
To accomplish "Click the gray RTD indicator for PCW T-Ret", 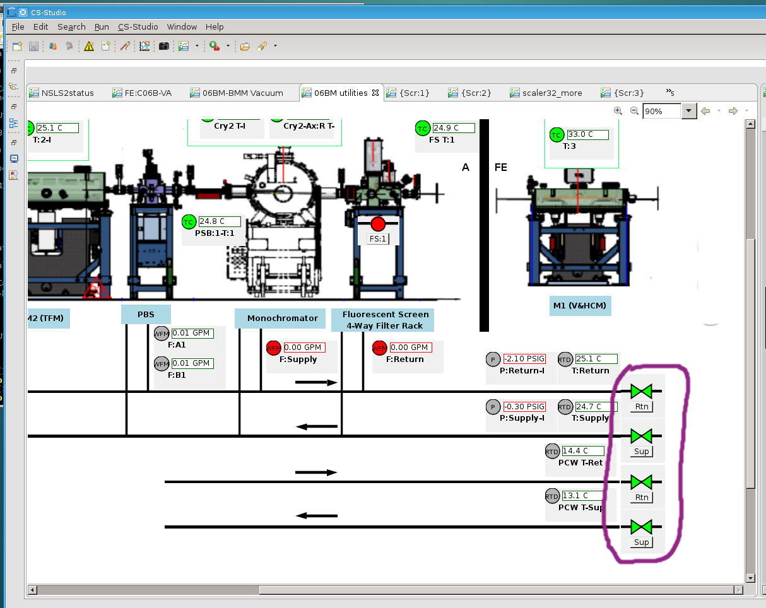I will pos(552,452).
